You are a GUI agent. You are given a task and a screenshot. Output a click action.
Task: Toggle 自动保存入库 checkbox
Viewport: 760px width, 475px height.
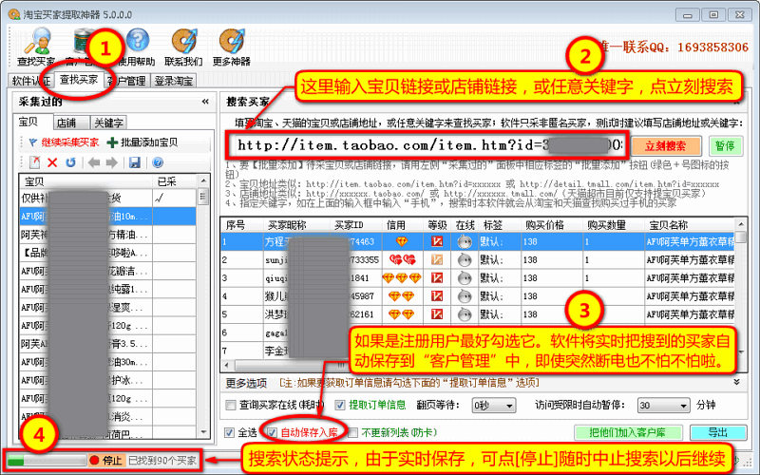pyautogui.click(x=273, y=432)
